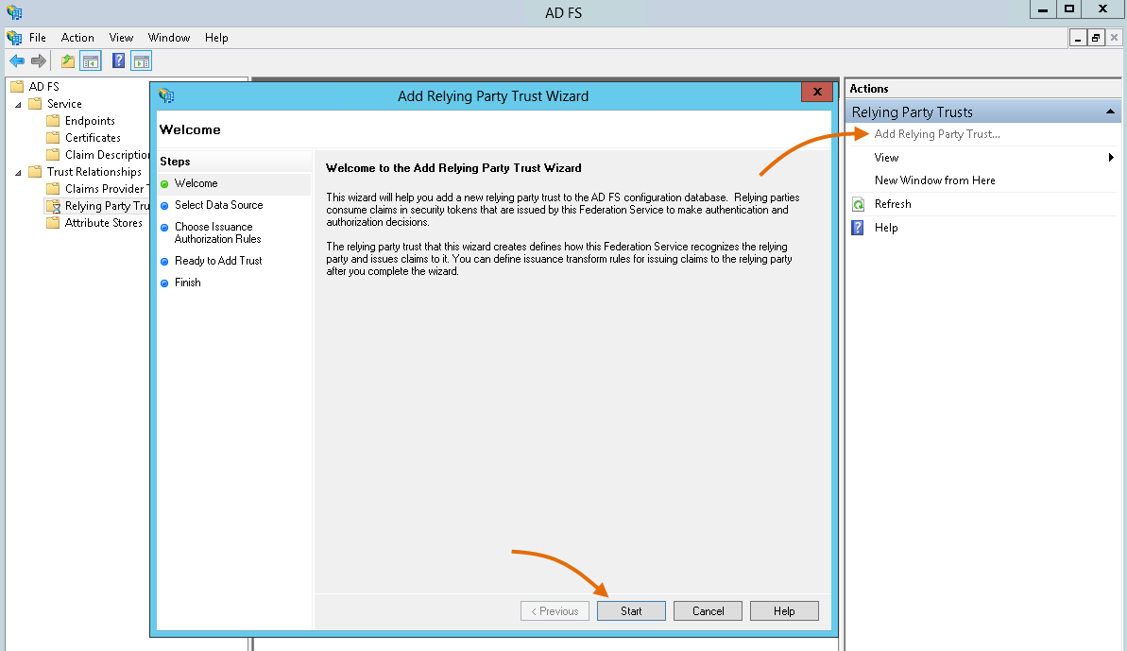Toggle the Show/Hide Console Tree icon

point(89,60)
